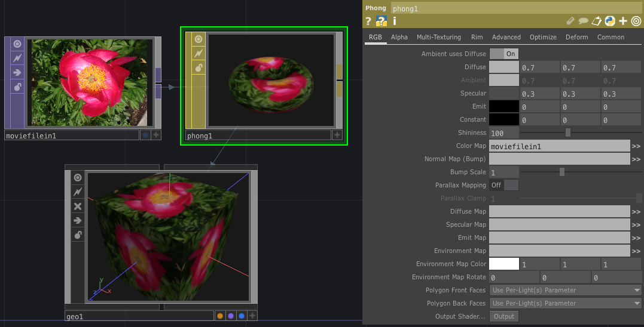
Task: Click the Bump Scale slider handle
Action: pyautogui.click(x=562, y=172)
